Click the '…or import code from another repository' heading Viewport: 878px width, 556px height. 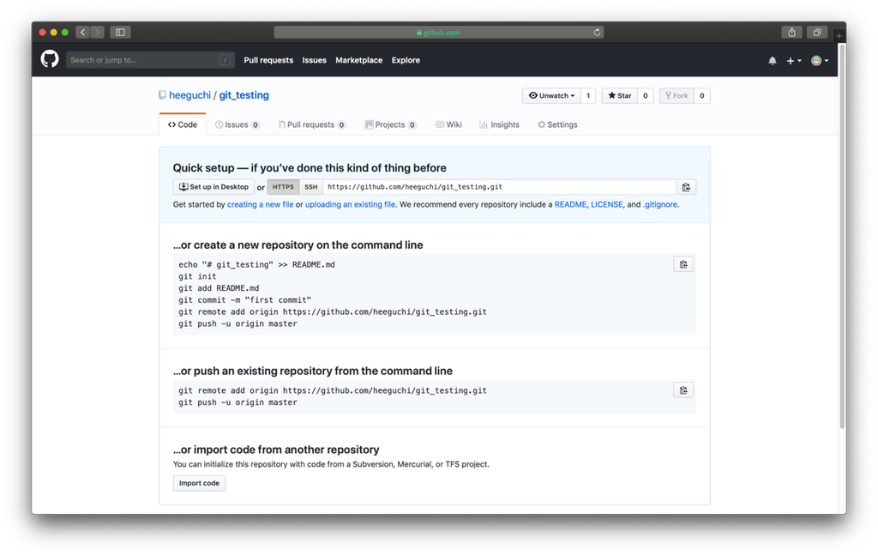pos(276,450)
